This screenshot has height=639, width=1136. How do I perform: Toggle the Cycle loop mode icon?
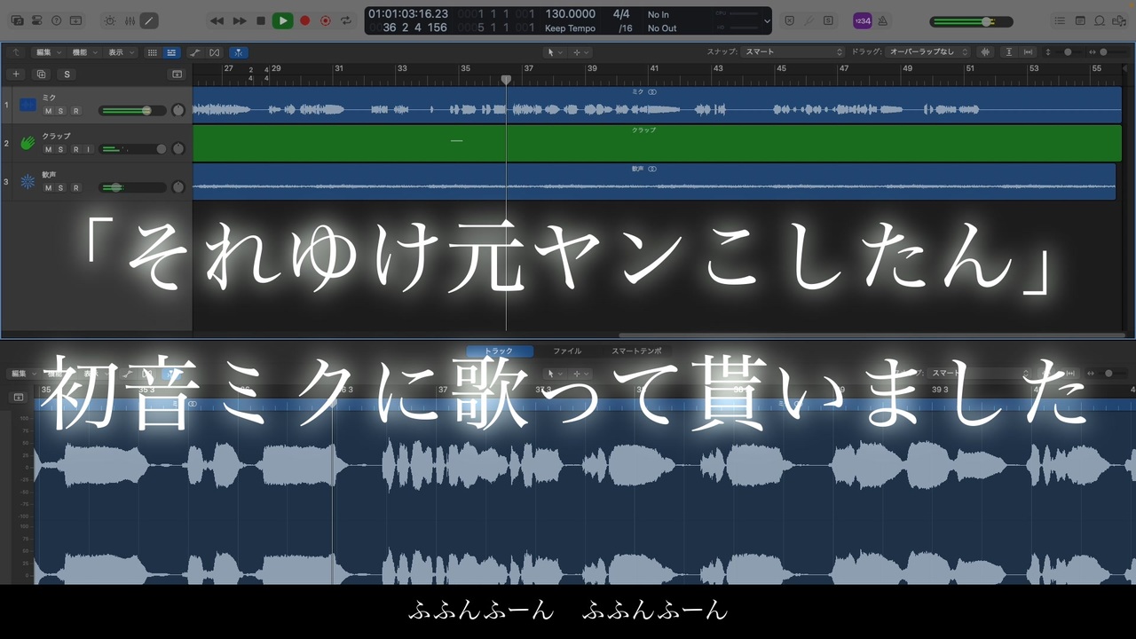pos(347,20)
